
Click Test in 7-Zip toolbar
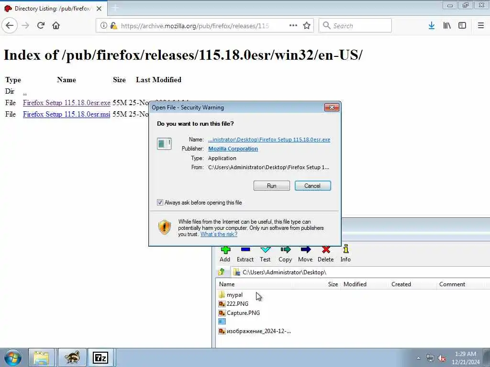(x=265, y=254)
